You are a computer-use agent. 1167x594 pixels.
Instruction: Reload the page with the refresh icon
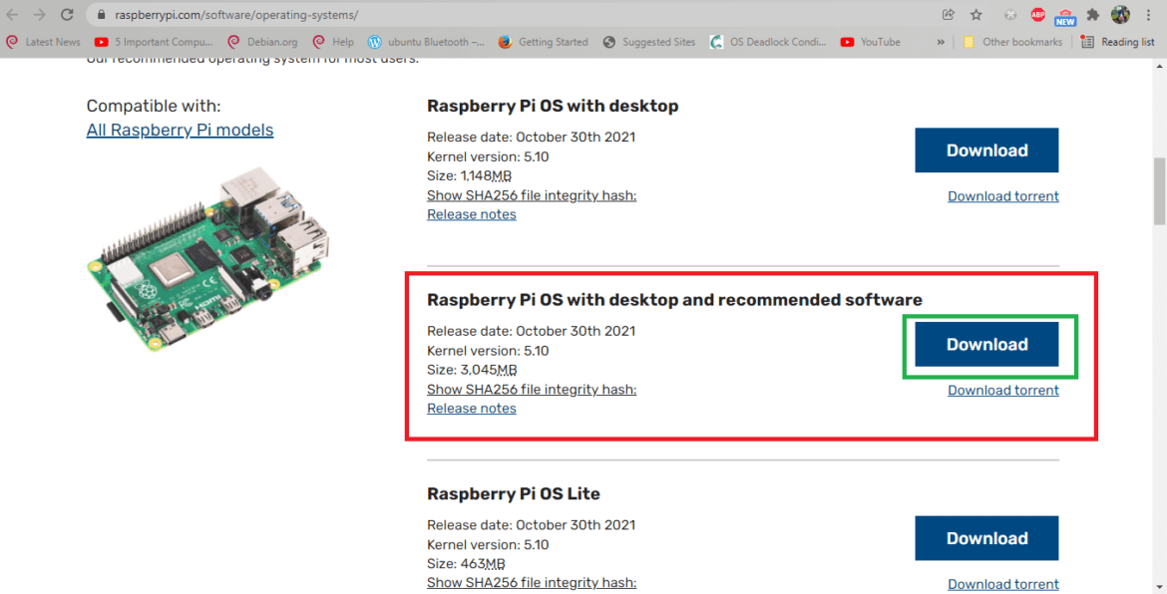pyautogui.click(x=67, y=14)
